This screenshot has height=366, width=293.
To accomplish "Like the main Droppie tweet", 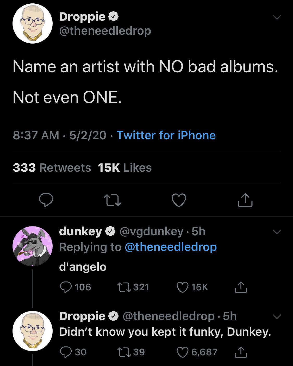I will [x=179, y=200].
